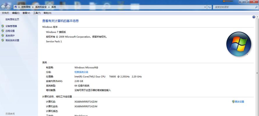The height and width of the screenshot is (116, 259).
Task: Expand the arrow after 控制面板 in breadcrumb
Action: (x=33, y=7)
